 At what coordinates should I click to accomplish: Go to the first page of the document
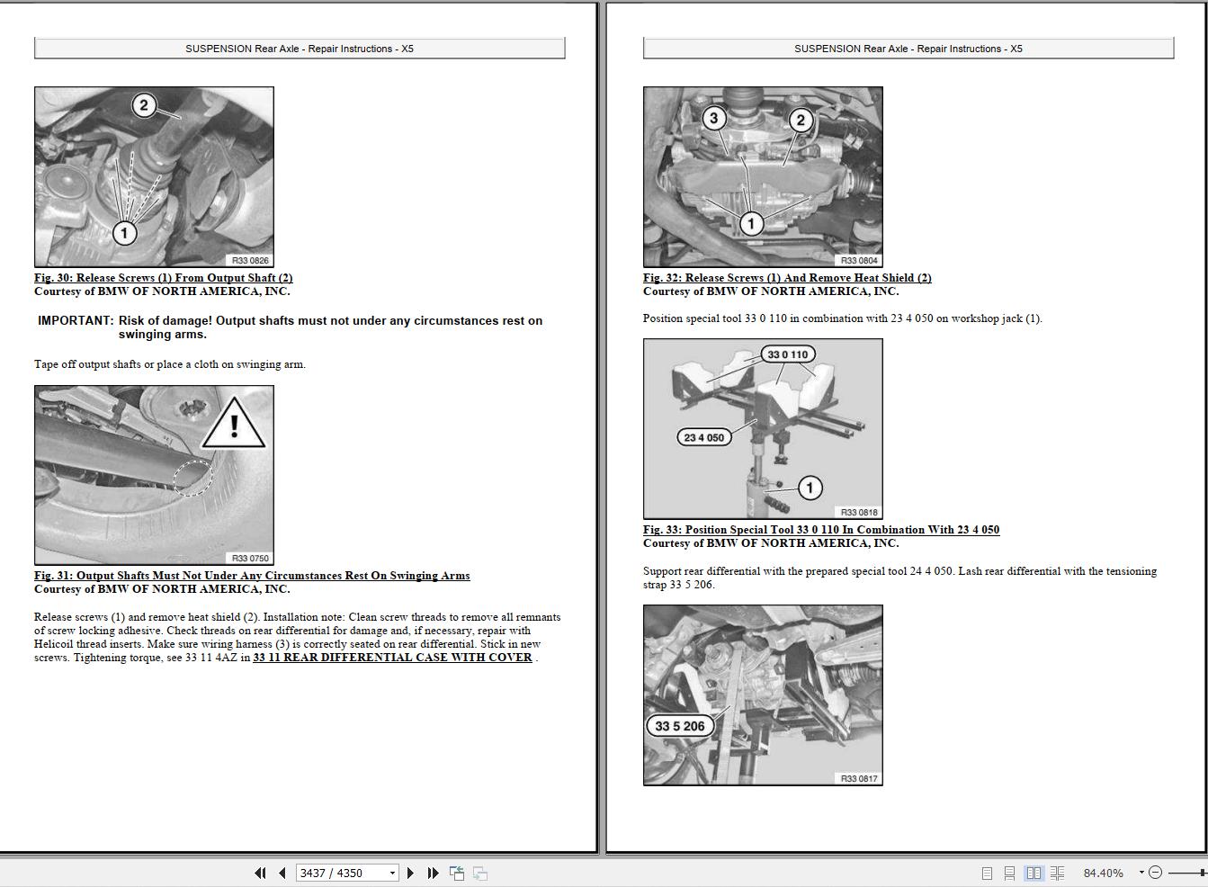click(x=261, y=873)
